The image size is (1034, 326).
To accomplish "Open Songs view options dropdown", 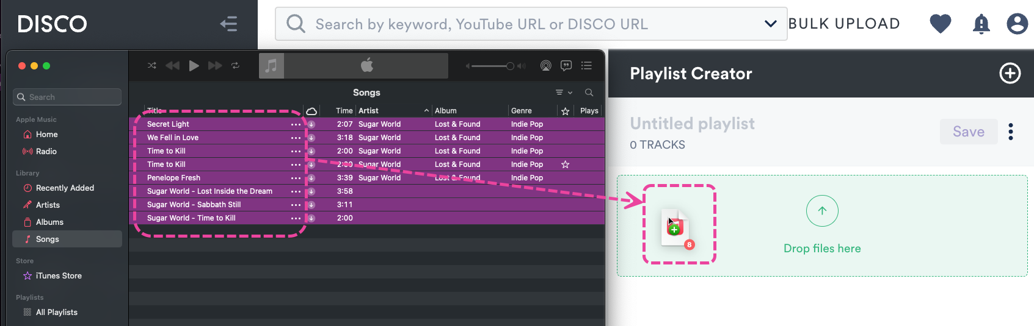I will (x=564, y=93).
